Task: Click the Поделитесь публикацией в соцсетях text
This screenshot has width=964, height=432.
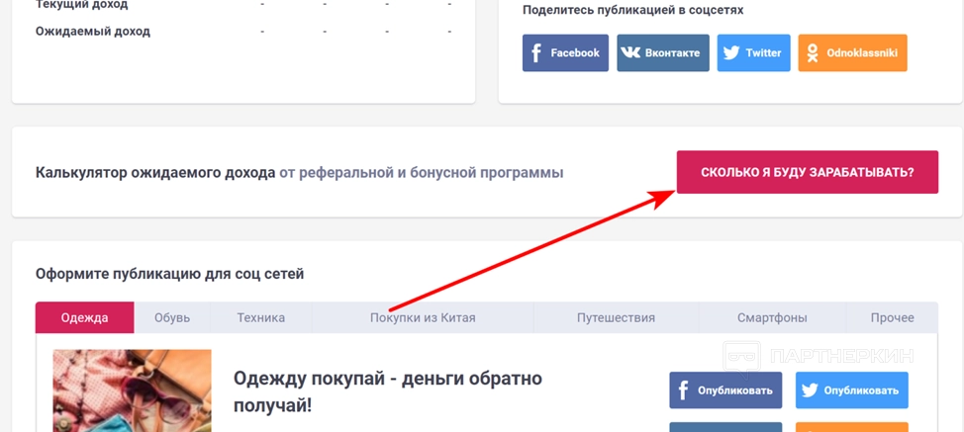Action: point(632,10)
